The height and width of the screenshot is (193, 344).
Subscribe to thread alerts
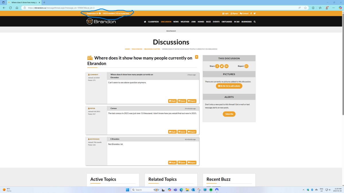click(x=229, y=114)
